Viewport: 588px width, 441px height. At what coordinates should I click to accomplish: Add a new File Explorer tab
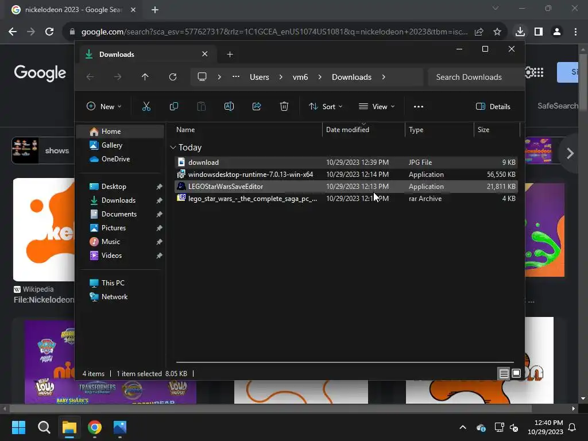(230, 55)
